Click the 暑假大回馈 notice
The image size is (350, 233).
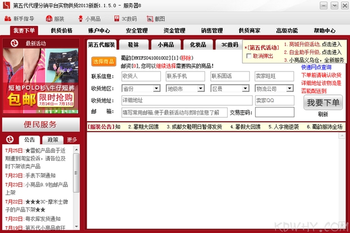coord(245,127)
